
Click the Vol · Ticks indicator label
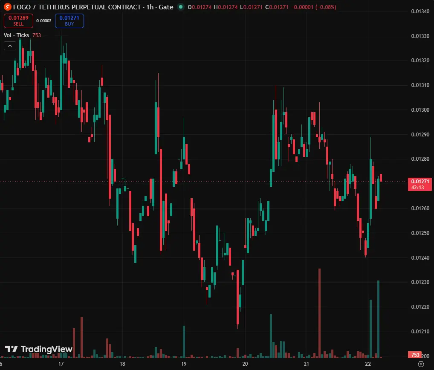pyautogui.click(x=16, y=35)
